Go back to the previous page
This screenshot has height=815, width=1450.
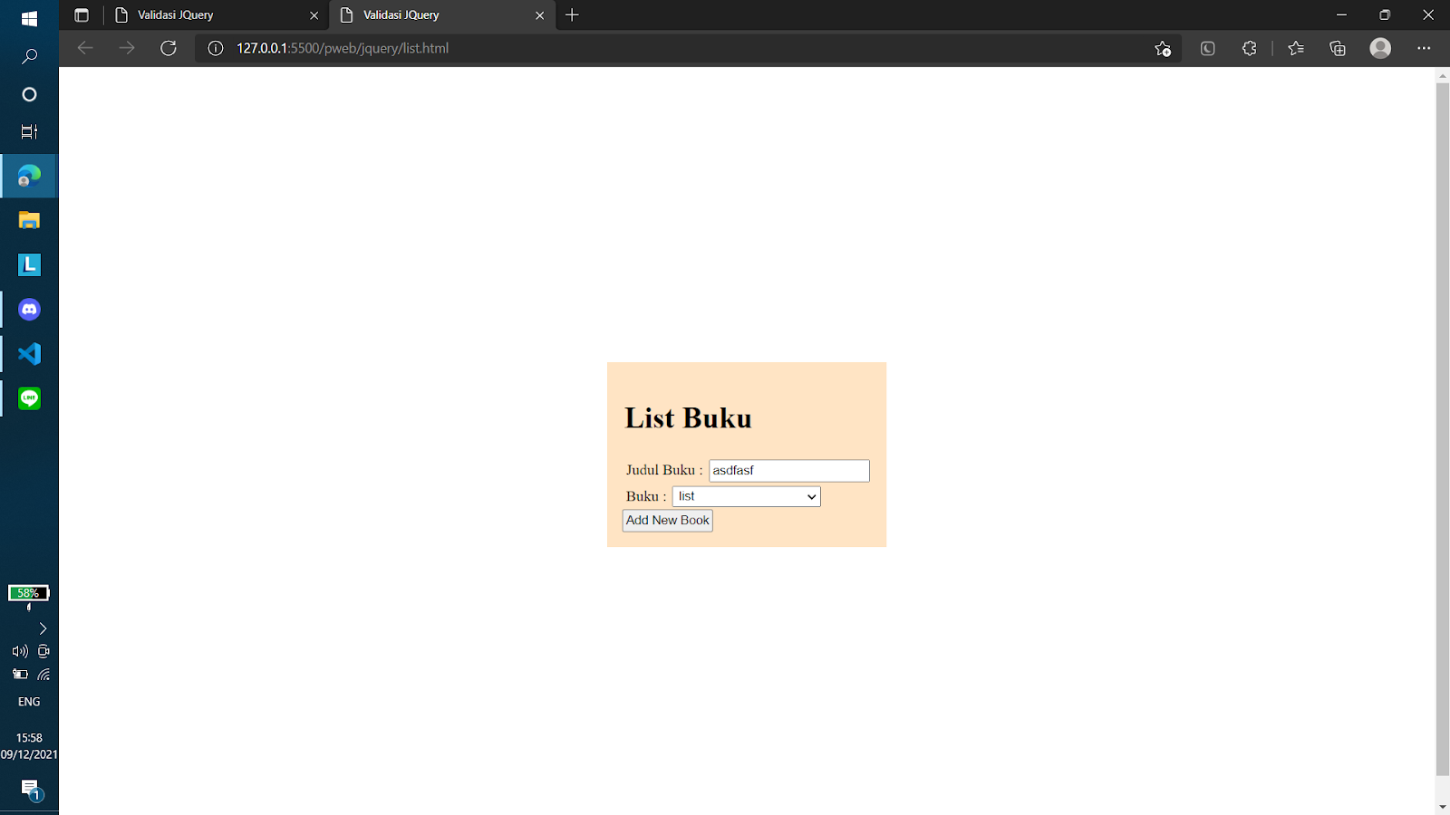click(85, 48)
